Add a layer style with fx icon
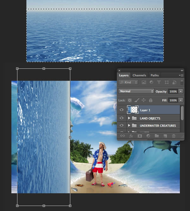The image size is (190, 211). pos(131,136)
